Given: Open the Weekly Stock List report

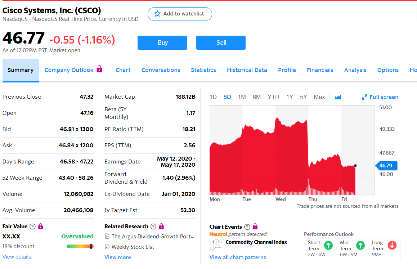Looking at the screenshot, I should click(x=133, y=247).
